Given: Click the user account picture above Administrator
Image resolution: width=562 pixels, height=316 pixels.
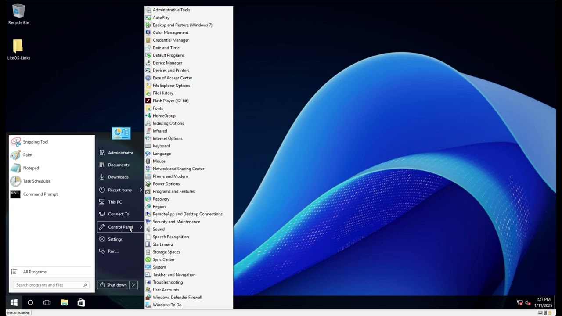Looking at the screenshot, I should tap(121, 133).
